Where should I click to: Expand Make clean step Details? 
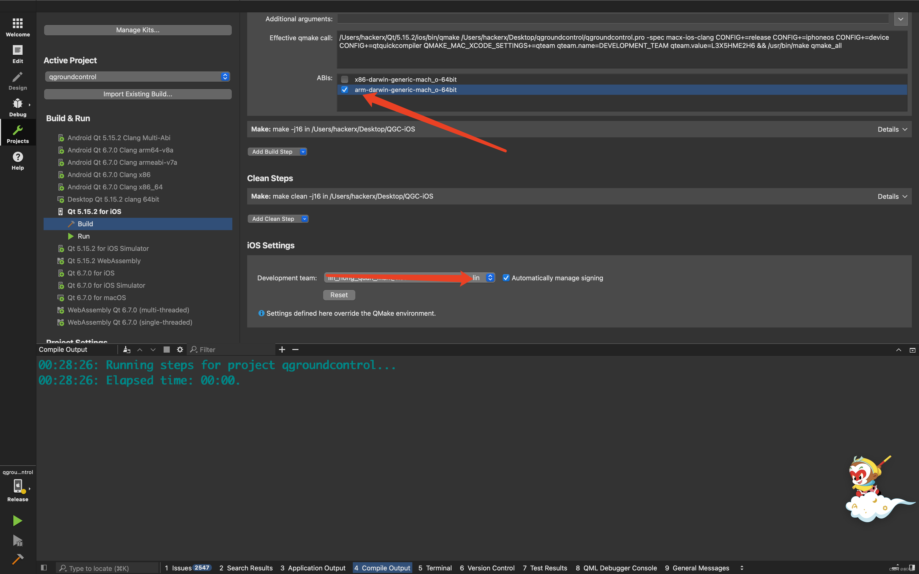coord(892,196)
